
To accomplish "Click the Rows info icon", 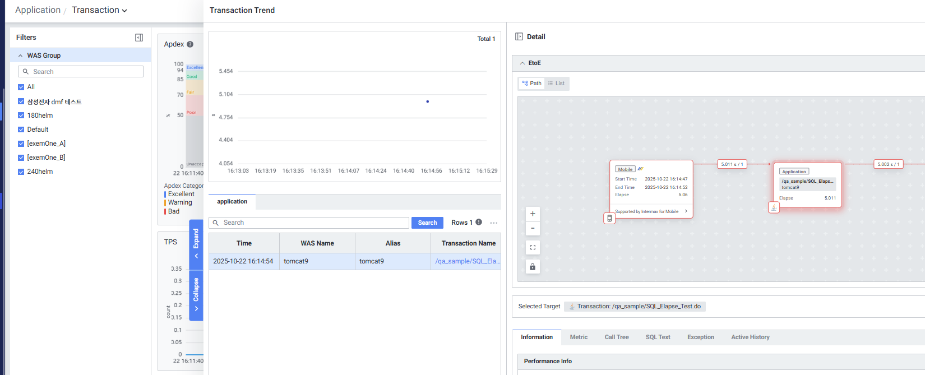I will (479, 223).
